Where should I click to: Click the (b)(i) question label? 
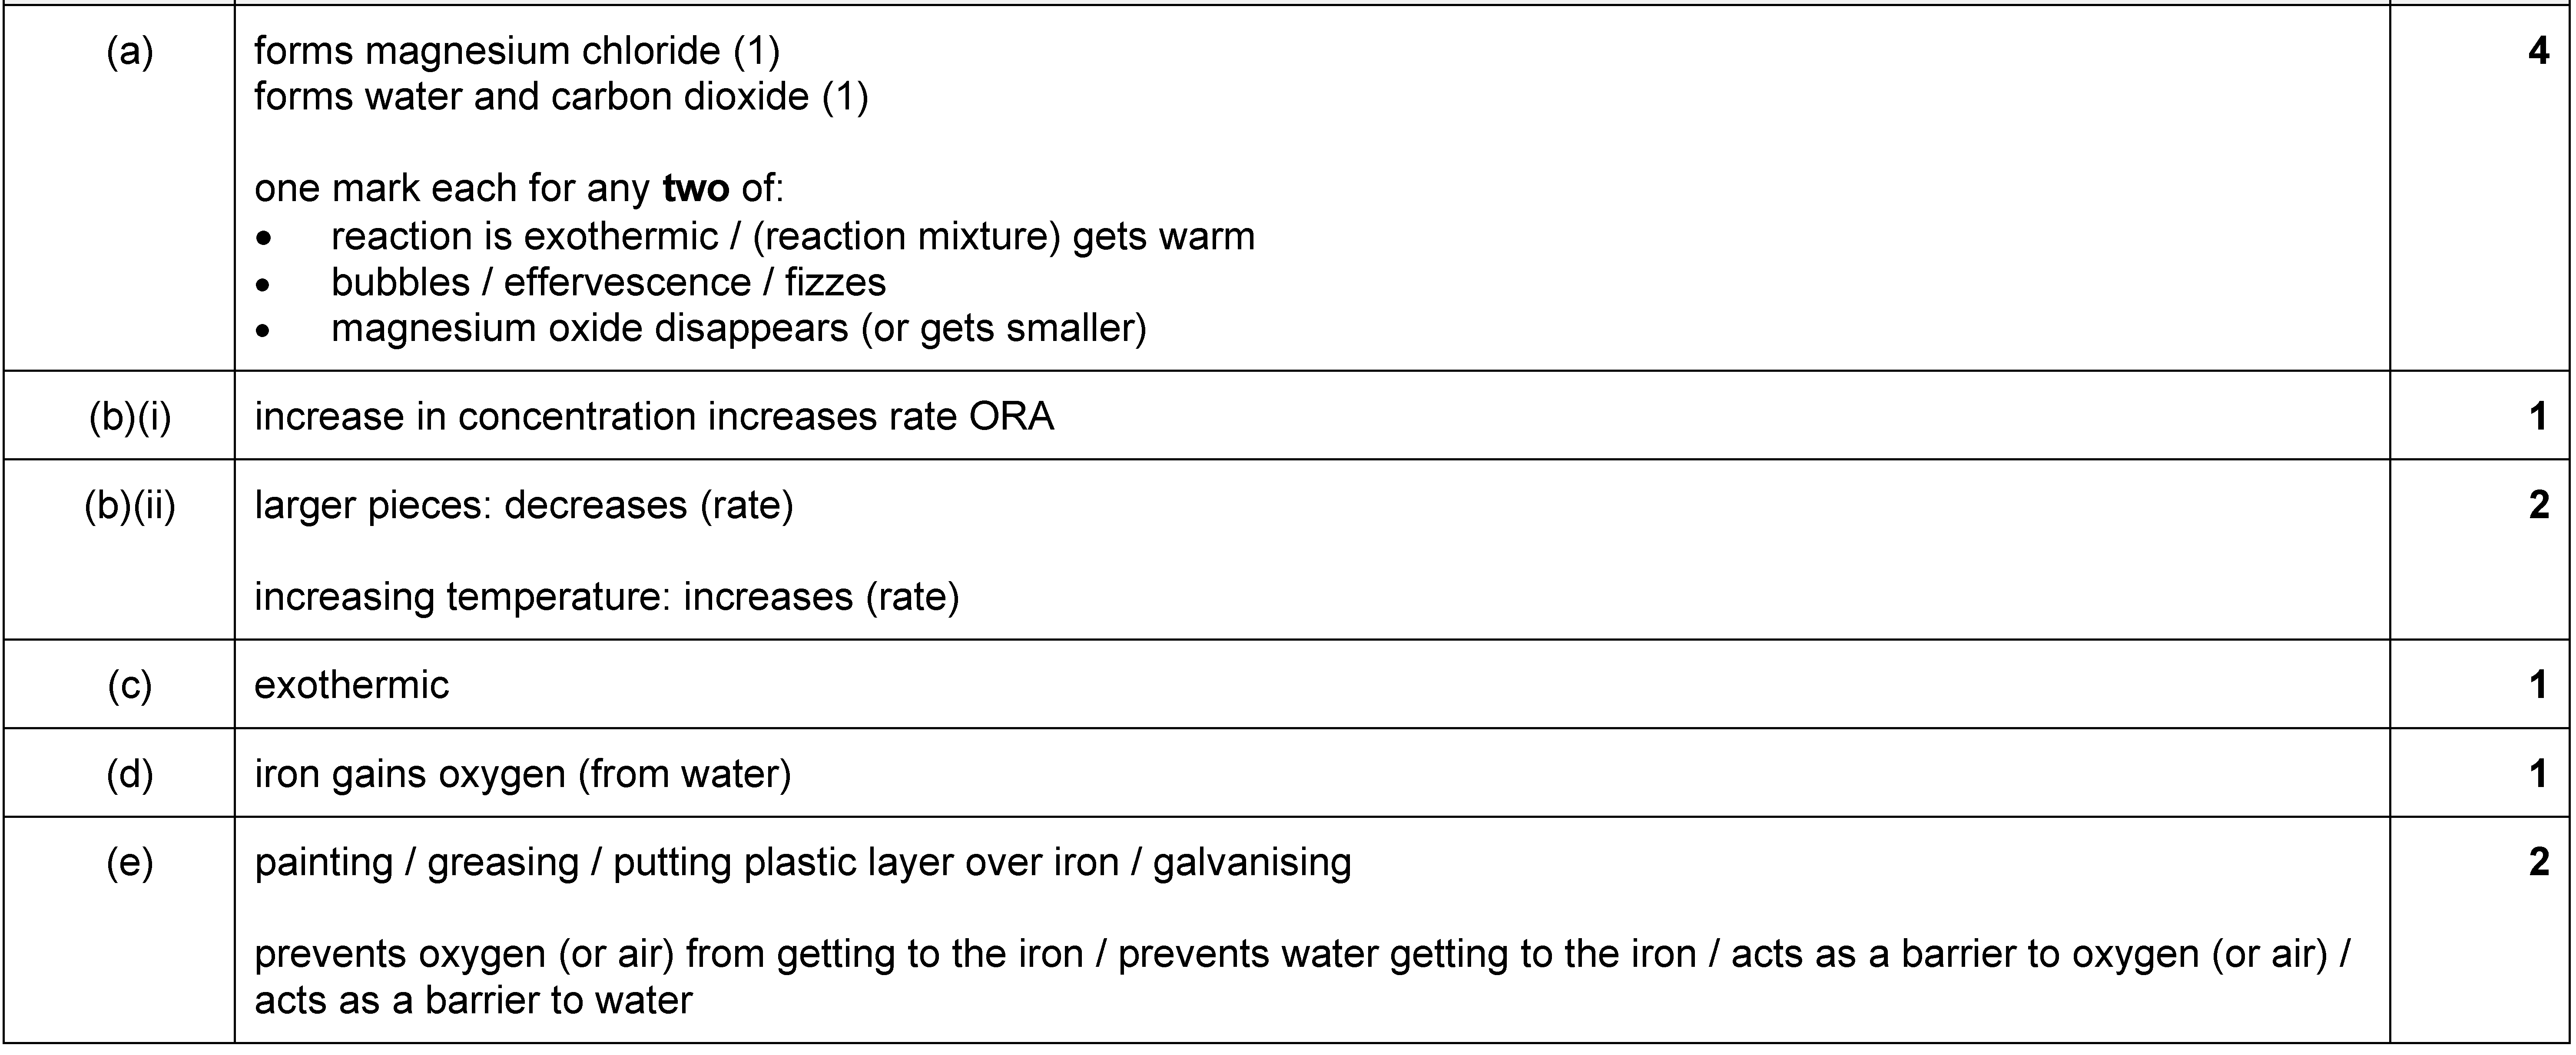click(x=130, y=416)
